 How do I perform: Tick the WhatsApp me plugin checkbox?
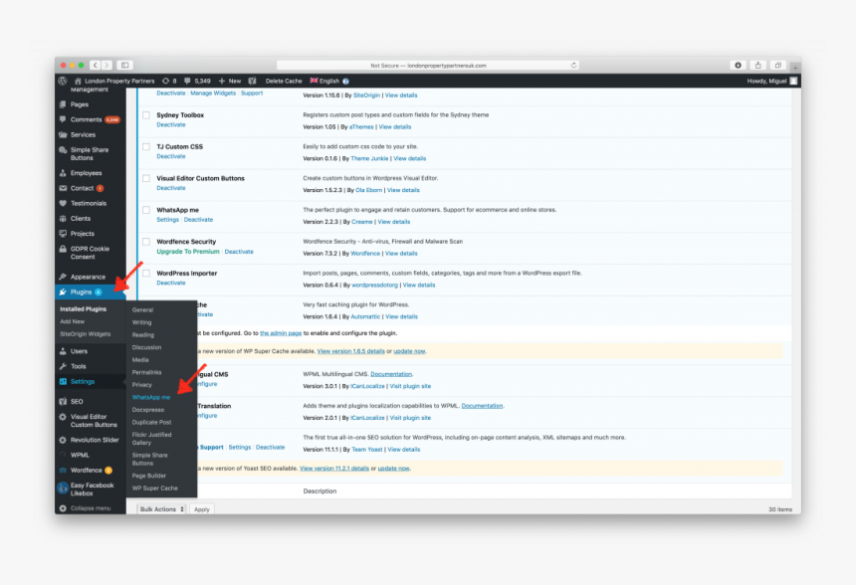click(146, 210)
